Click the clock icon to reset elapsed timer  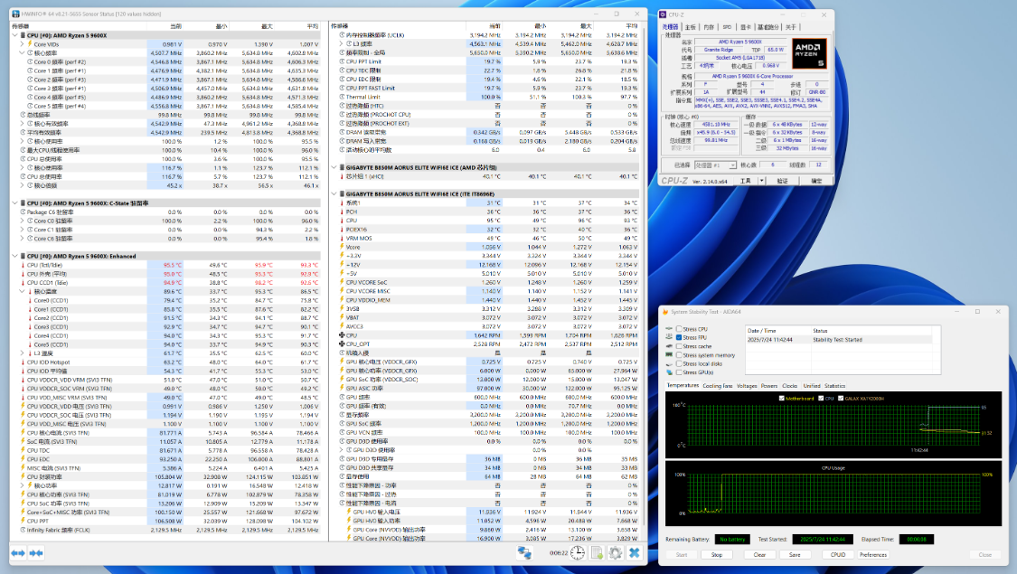click(x=576, y=552)
